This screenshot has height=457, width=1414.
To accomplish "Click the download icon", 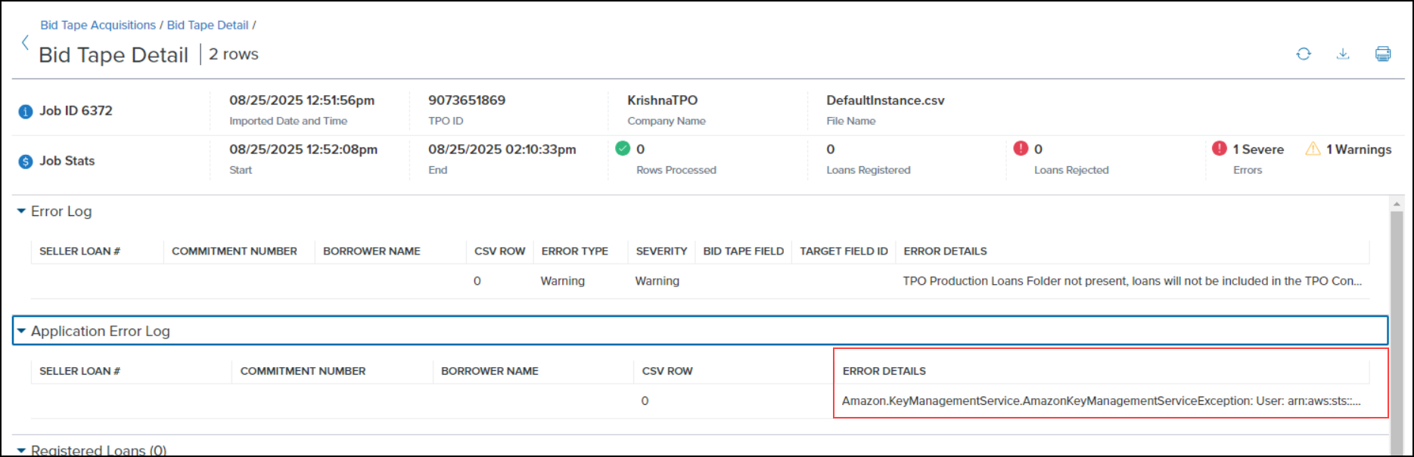I will [x=1342, y=54].
